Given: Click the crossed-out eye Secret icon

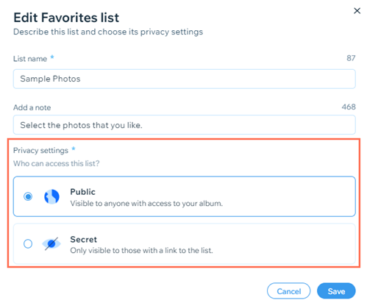Looking at the screenshot, I should tap(51, 243).
